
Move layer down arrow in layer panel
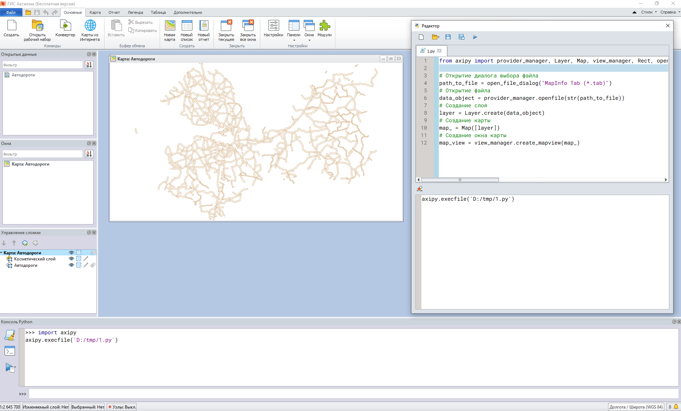(4, 243)
